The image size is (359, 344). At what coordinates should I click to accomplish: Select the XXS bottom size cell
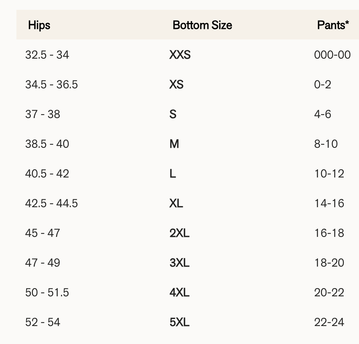(180, 55)
